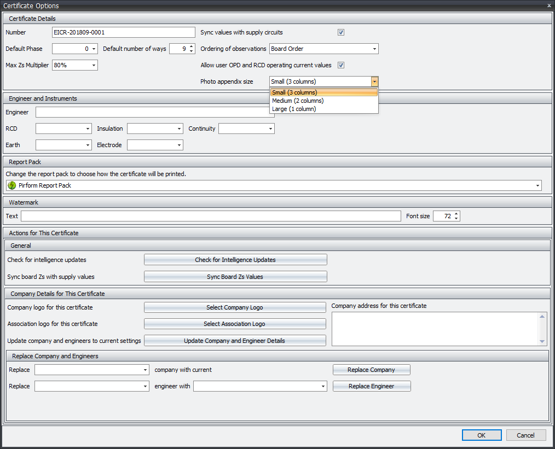
Task: Click the certificate Number field
Action: 123,32
